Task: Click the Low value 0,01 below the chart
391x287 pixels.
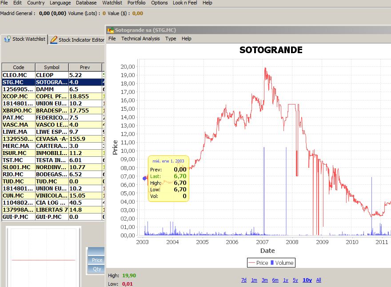Action: pyautogui.click(x=128, y=284)
